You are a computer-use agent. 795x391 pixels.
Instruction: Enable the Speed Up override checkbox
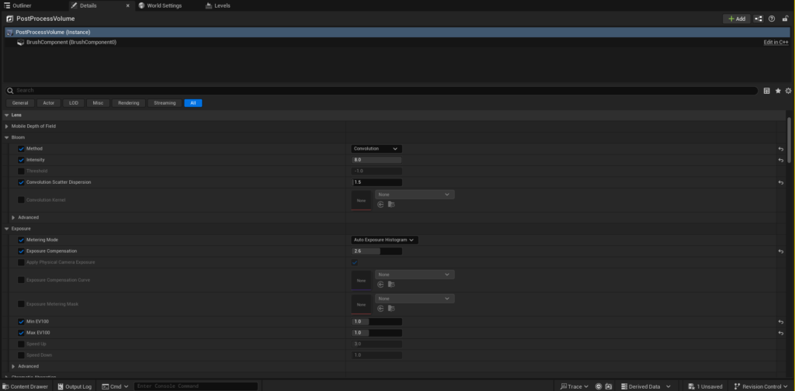tap(21, 344)
